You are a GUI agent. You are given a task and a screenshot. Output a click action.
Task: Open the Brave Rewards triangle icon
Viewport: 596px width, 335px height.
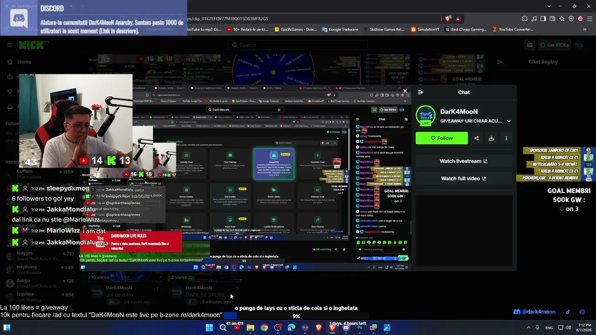point(458,19)
